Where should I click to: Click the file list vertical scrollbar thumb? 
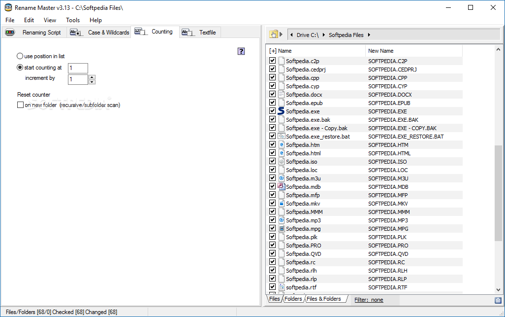pyautogui.click(x=498, y=193)
